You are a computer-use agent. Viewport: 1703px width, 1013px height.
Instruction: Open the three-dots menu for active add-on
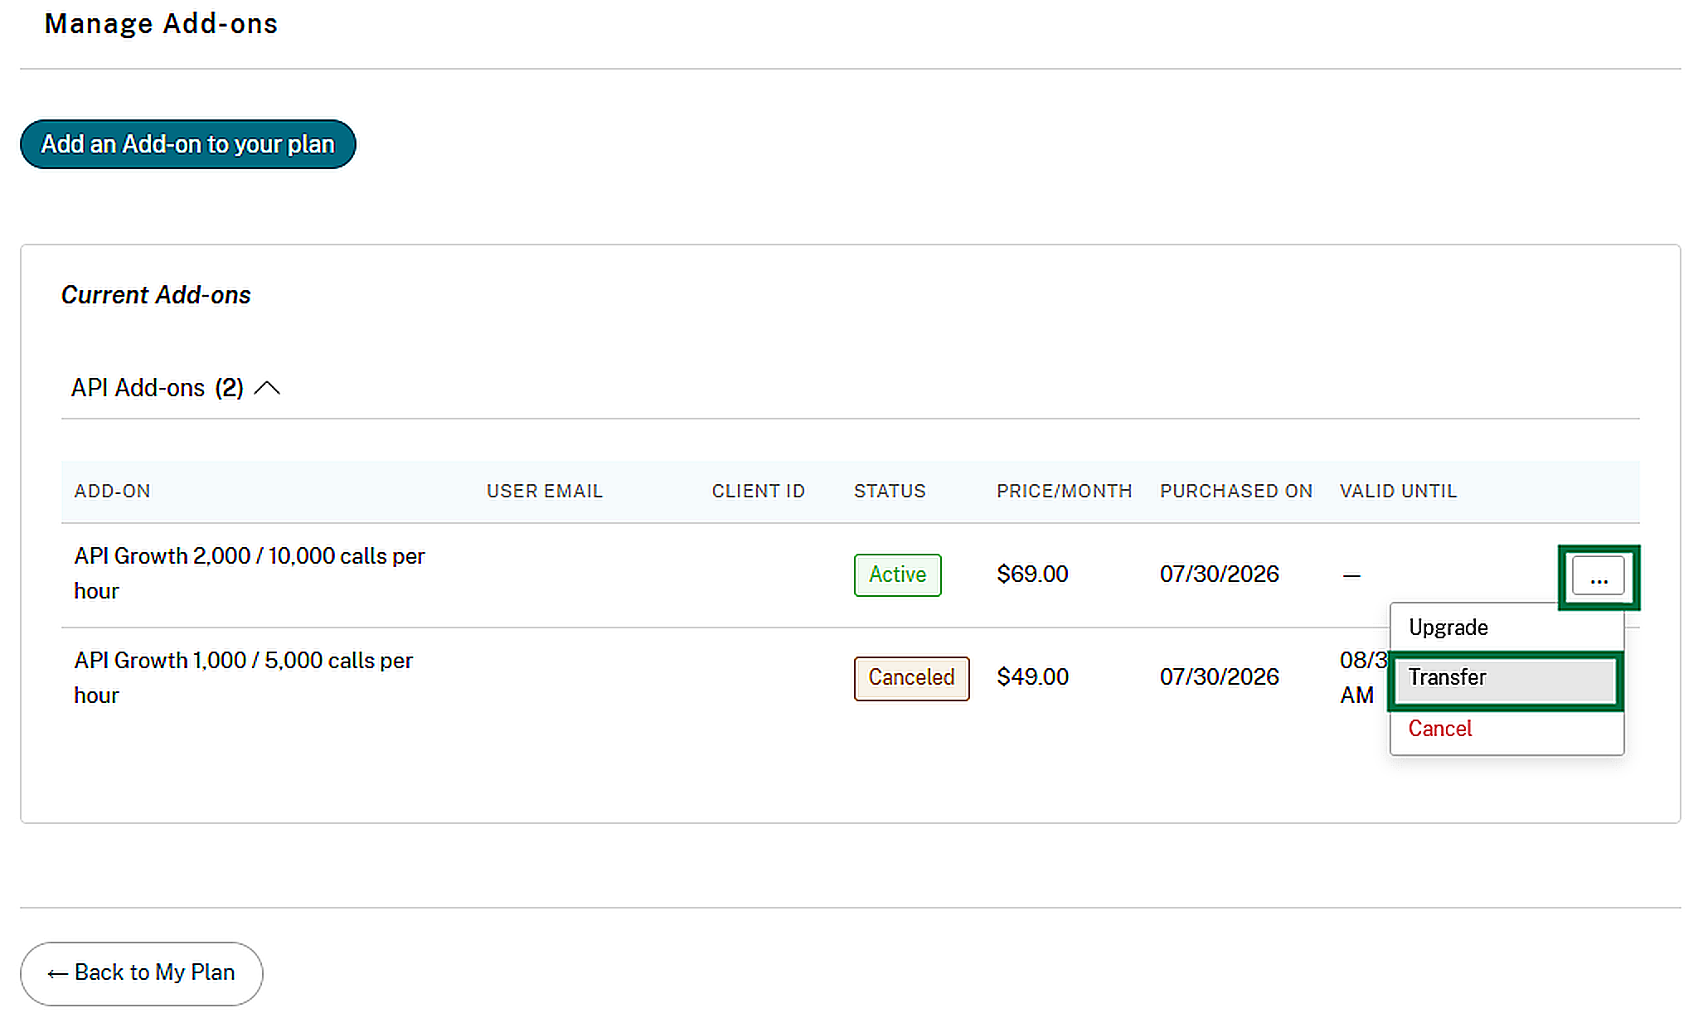click(1598, 576)
